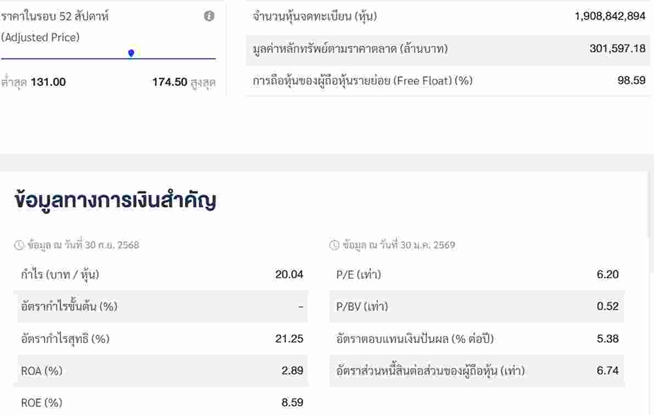Select the 52-week low value 131.00

pyautogui.click(x=48, y=82)
